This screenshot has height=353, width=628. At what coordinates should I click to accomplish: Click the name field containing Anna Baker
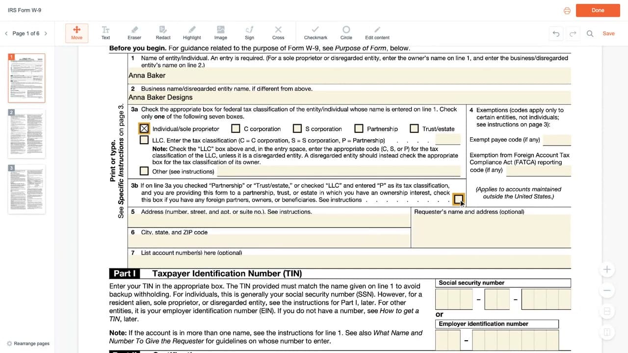(x=349, y=76)
